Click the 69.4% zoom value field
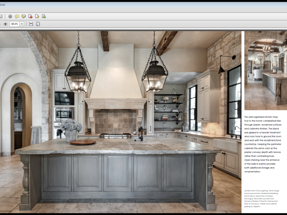This screenshot has width=287, height=215. click(x=14, y=24)
